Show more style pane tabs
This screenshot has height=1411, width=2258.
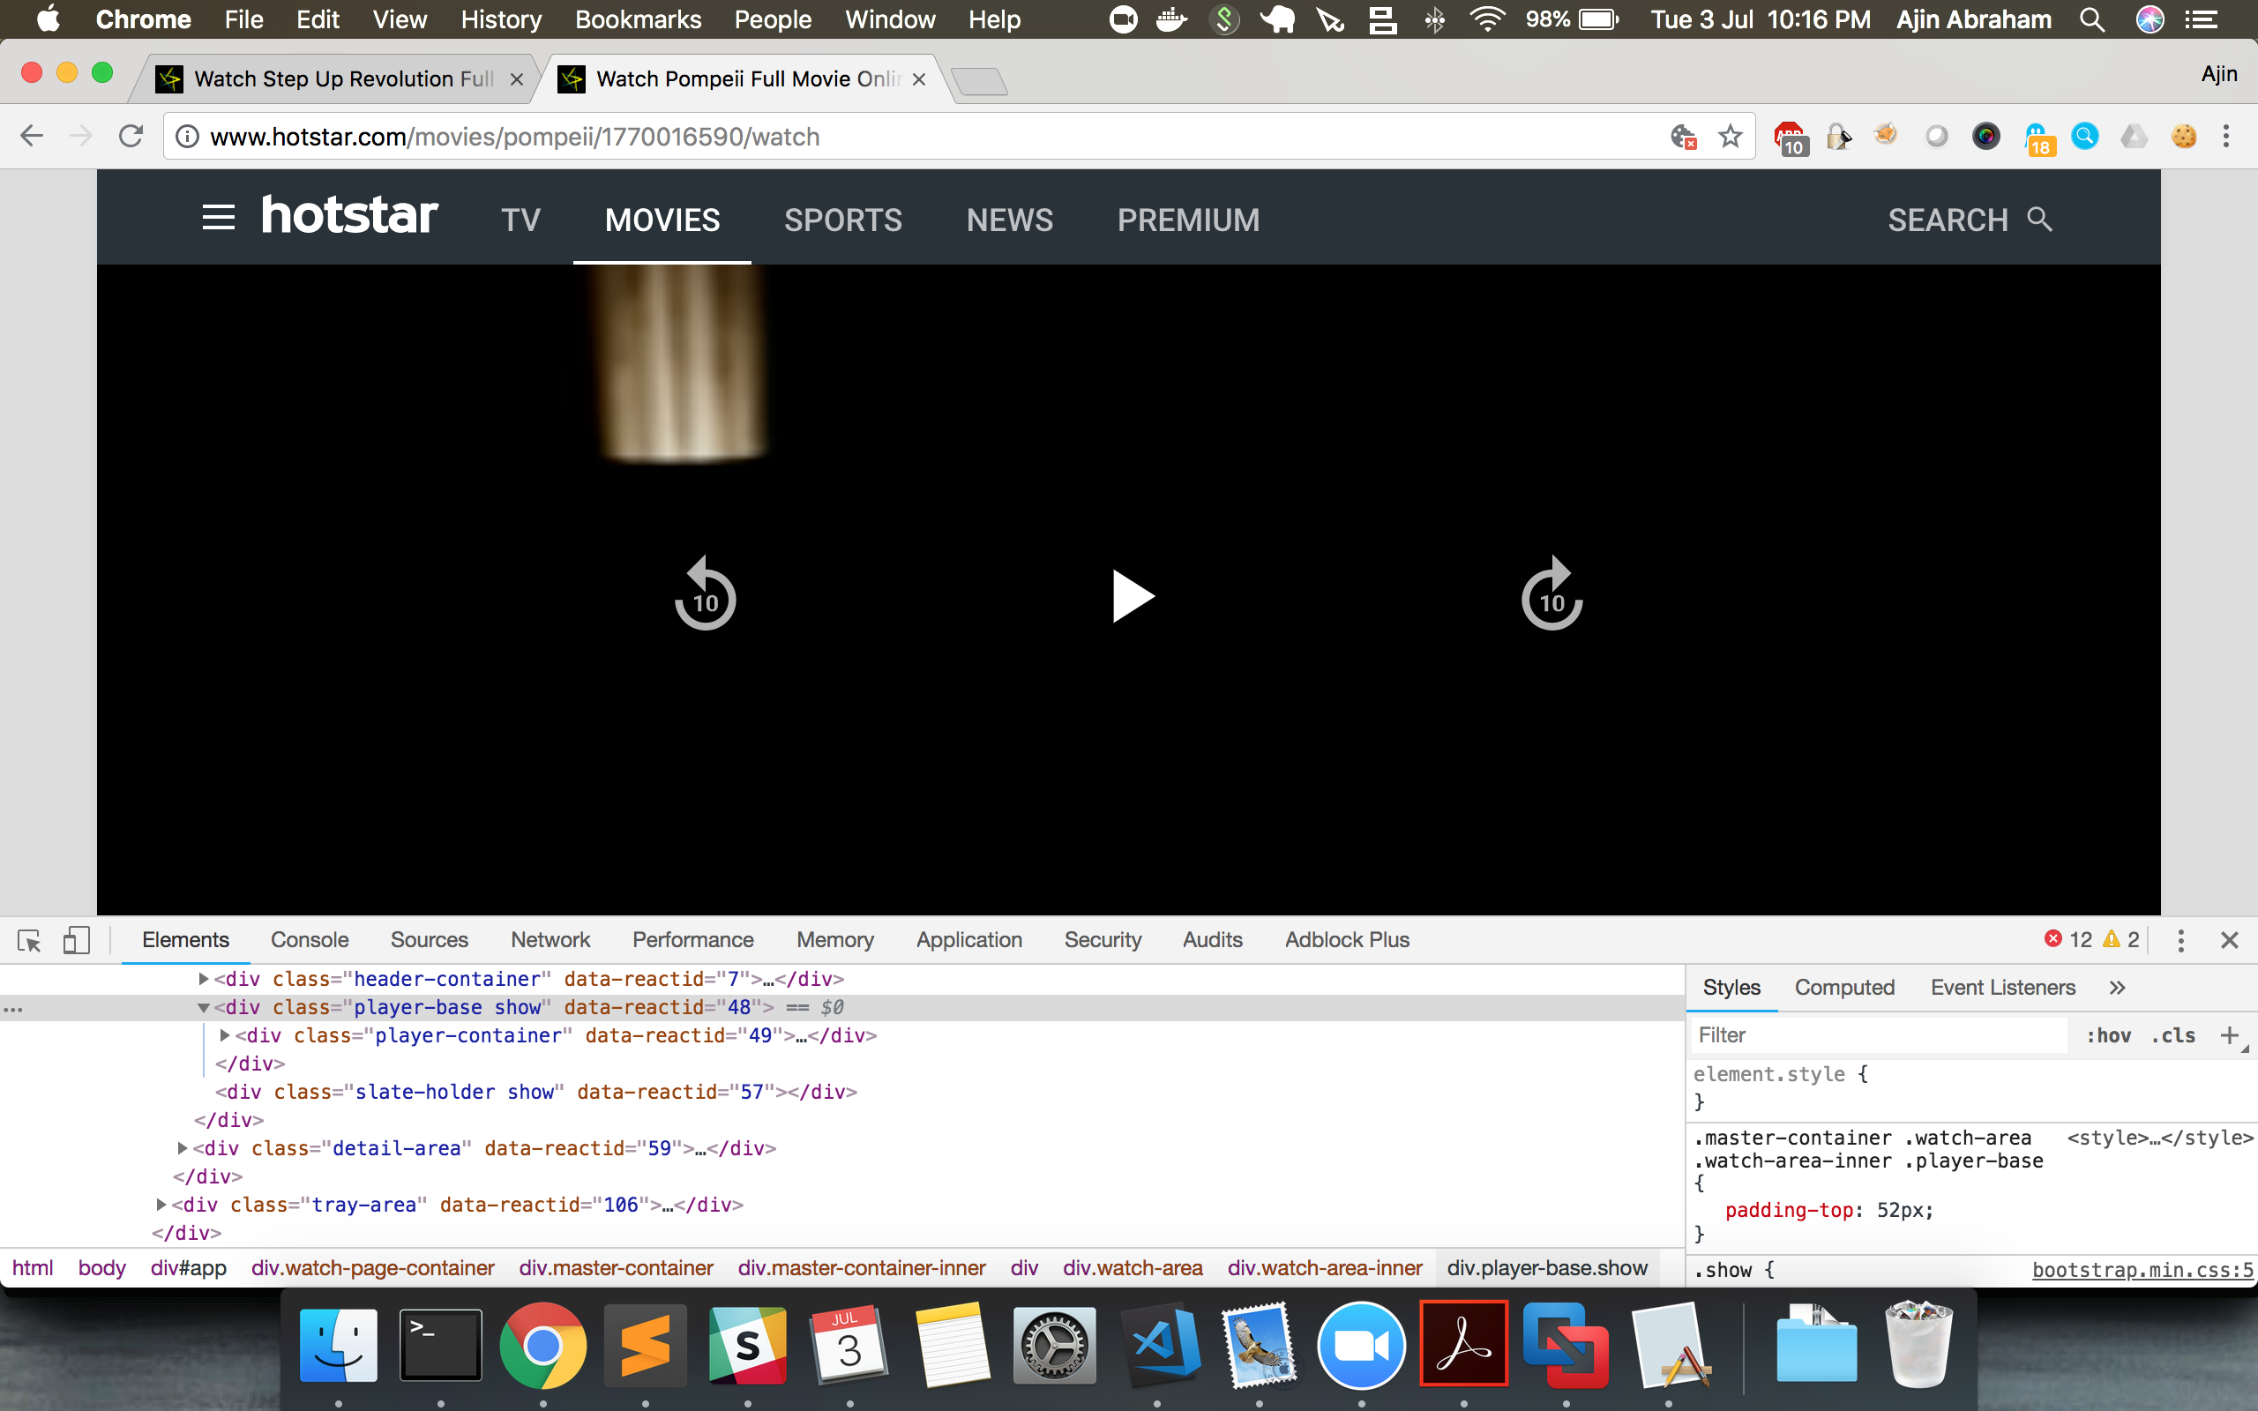coord(2117,988)
